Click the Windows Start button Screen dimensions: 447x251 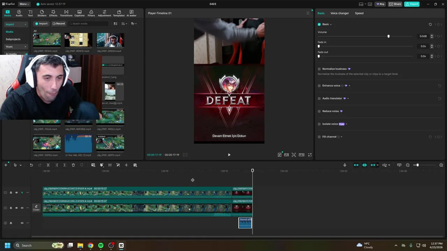click(x=7, y=245)
